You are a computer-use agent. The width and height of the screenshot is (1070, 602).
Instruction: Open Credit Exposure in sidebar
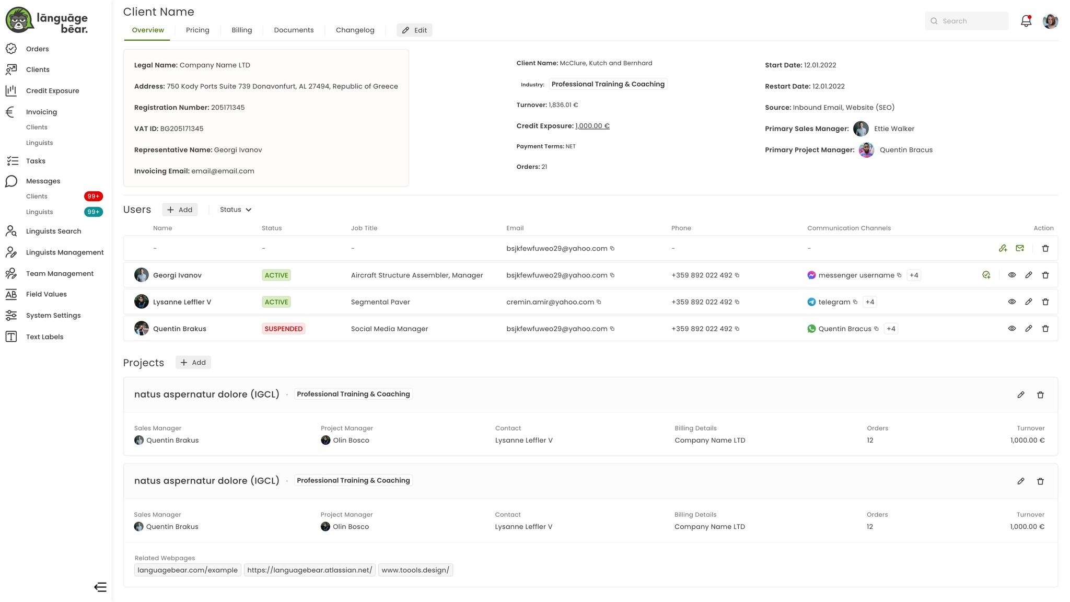[x=52, y=91]
